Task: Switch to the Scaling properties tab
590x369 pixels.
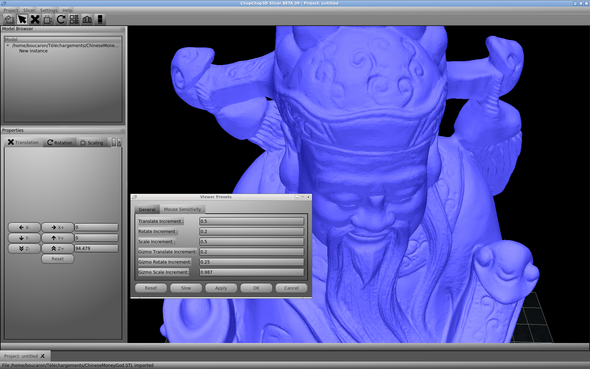Action: [x=92, y=143]
